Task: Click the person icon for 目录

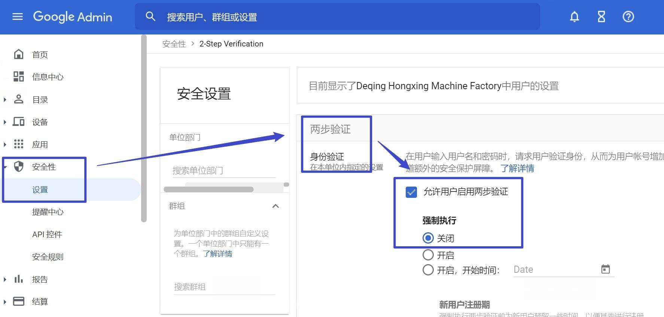Action: click(x=19, y=99)
